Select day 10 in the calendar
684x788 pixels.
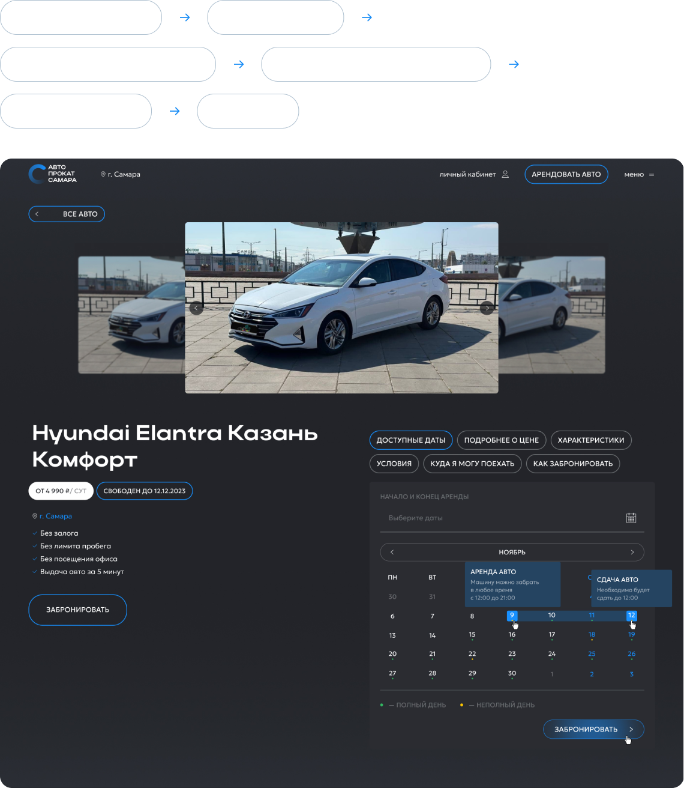(552, 616)
